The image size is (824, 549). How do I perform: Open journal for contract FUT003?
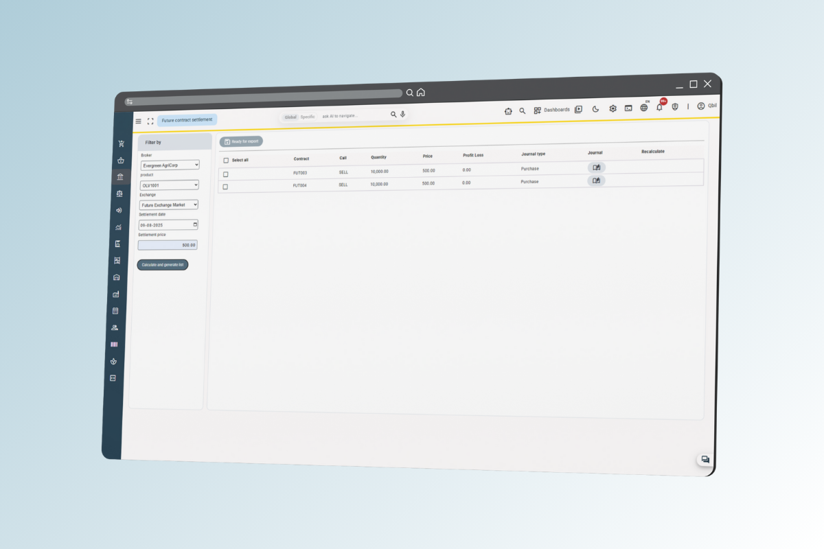596,167
